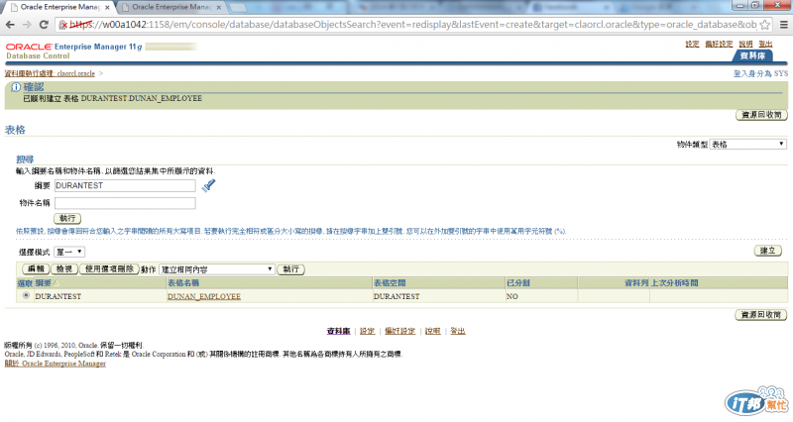The height and width of the screenshot is (422, 793).
Task: Click the footer 登出 link
Action: pyautogui.click(x=458, y=331)
